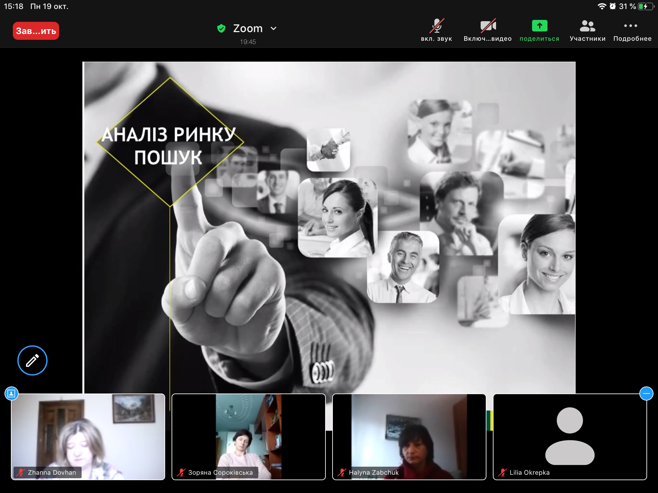
Task: Tap the red end meeting button
Action: pyautogui.click(x=36, y=31)
